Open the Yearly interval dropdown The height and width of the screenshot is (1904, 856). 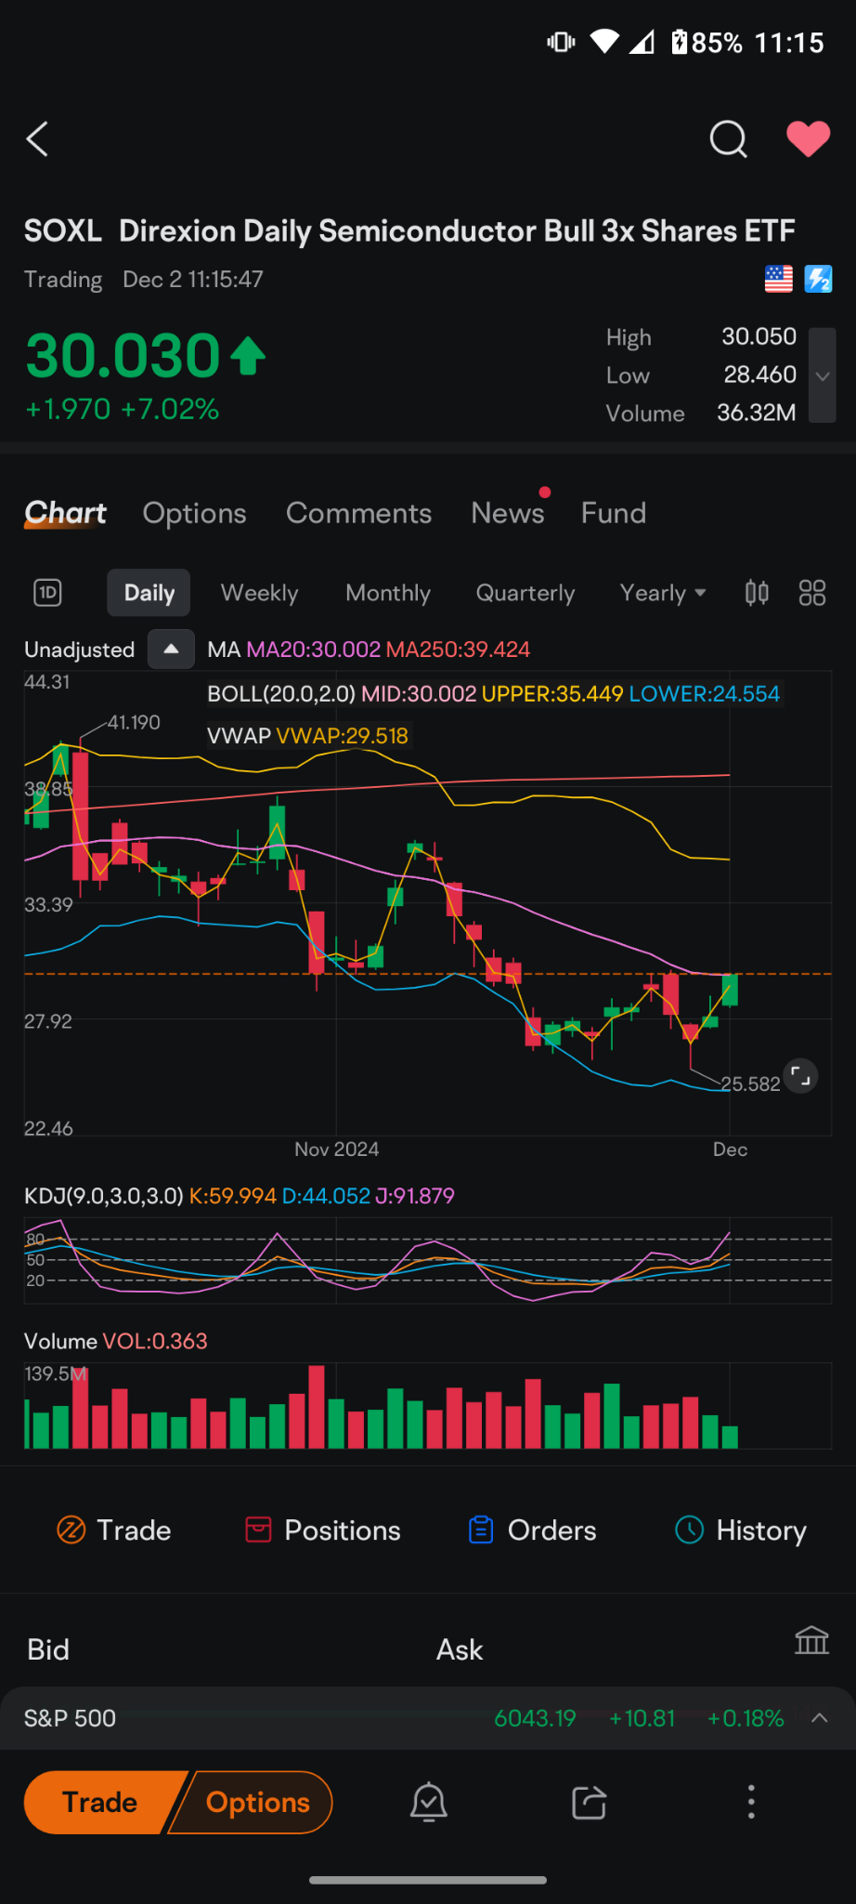(x=663, y=593)
